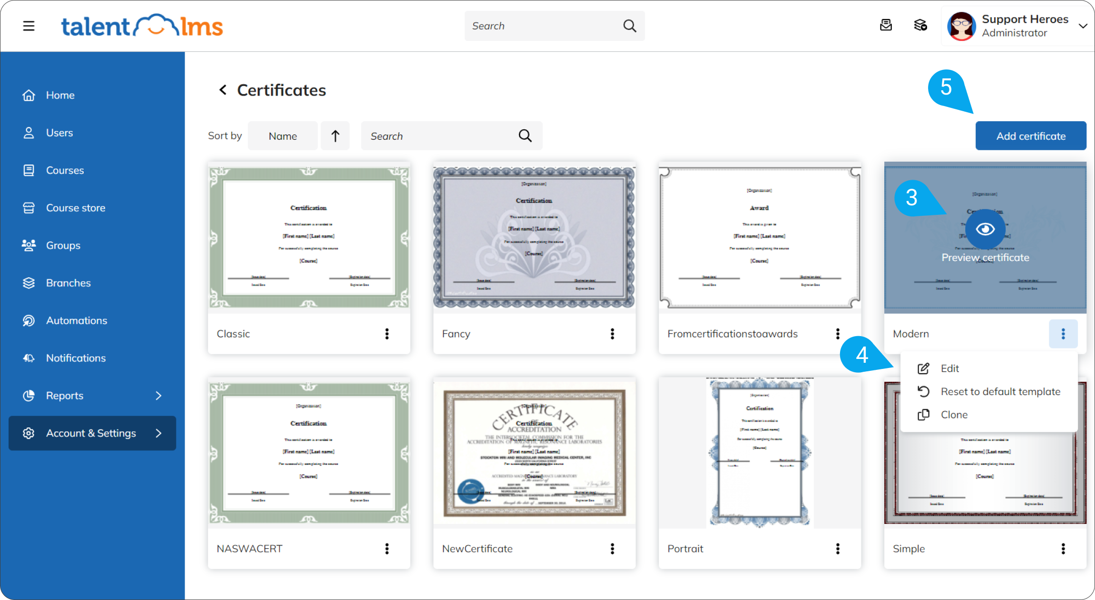Click the Support Heroes avatar

point(961,26)
